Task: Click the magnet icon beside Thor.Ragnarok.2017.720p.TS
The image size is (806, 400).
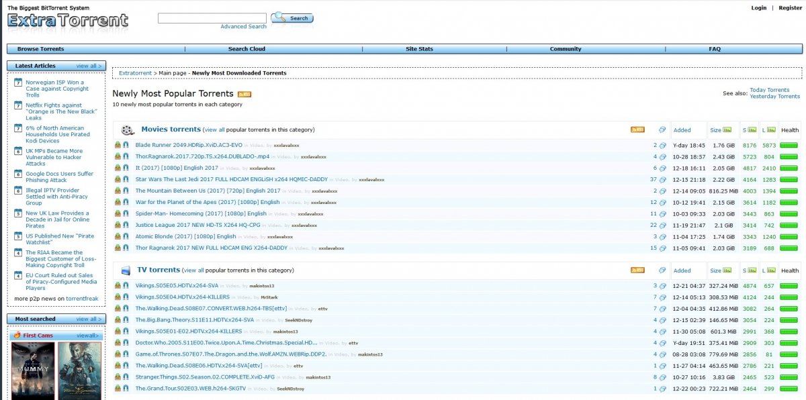Action: pos(126,156)
